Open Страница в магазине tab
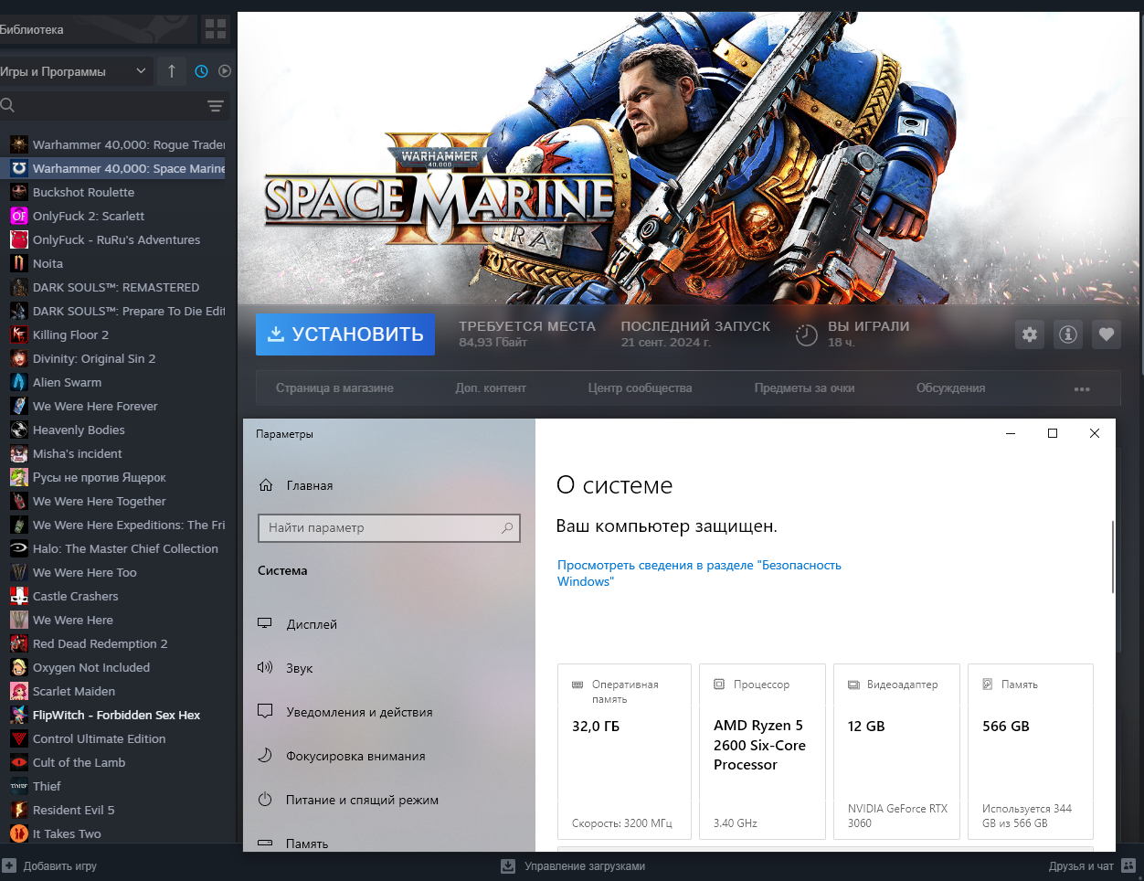1144x881 pixels. click(x=334, y=388)
